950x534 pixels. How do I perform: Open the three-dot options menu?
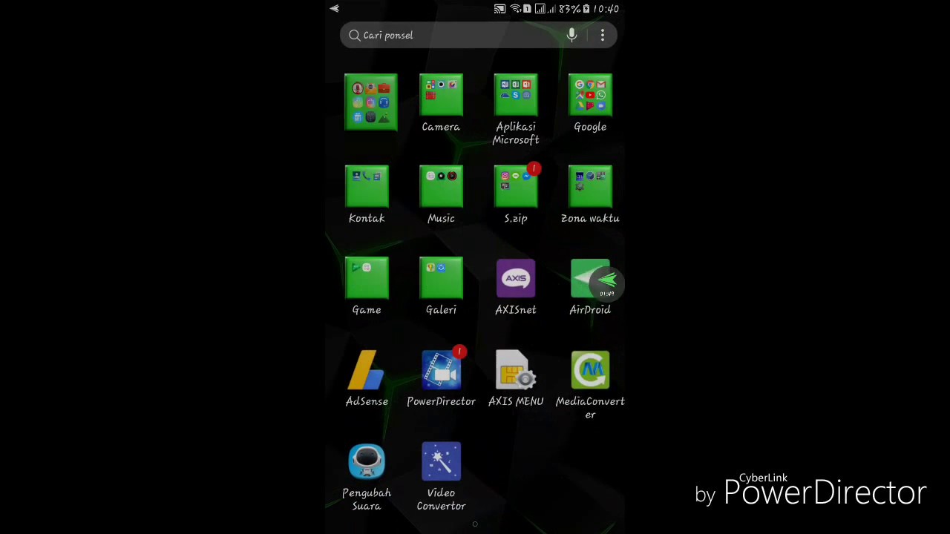tap(603, 35)
